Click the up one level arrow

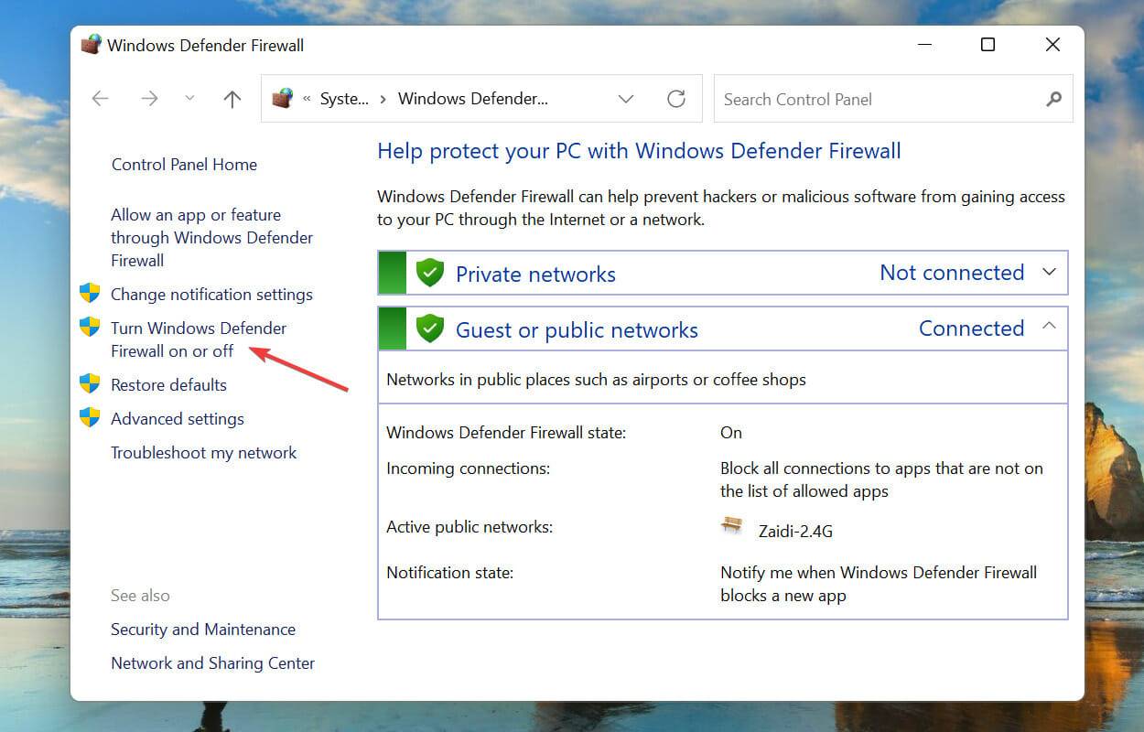coord(232,98)
